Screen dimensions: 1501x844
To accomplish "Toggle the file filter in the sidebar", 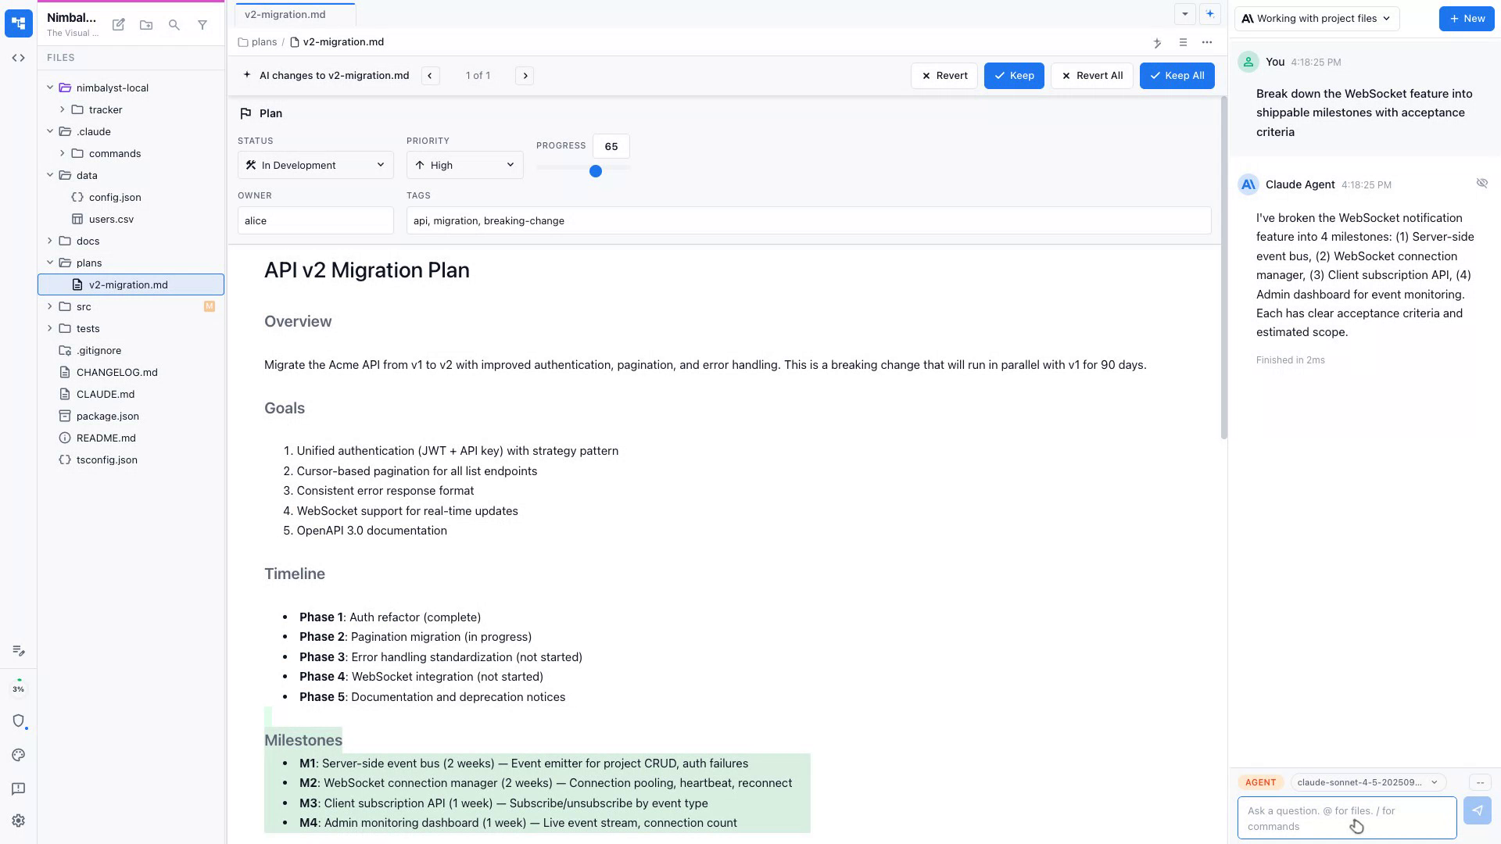I will [202, 24].
